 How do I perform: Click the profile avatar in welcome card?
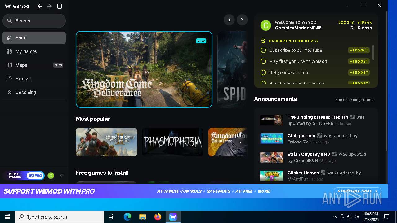(x=266, y=25)
